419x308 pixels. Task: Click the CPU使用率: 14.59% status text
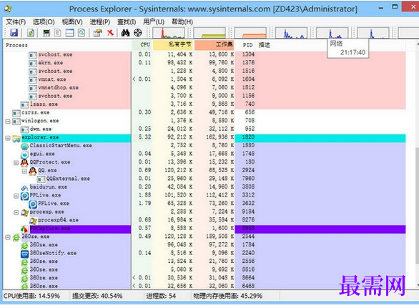point(31,296)
